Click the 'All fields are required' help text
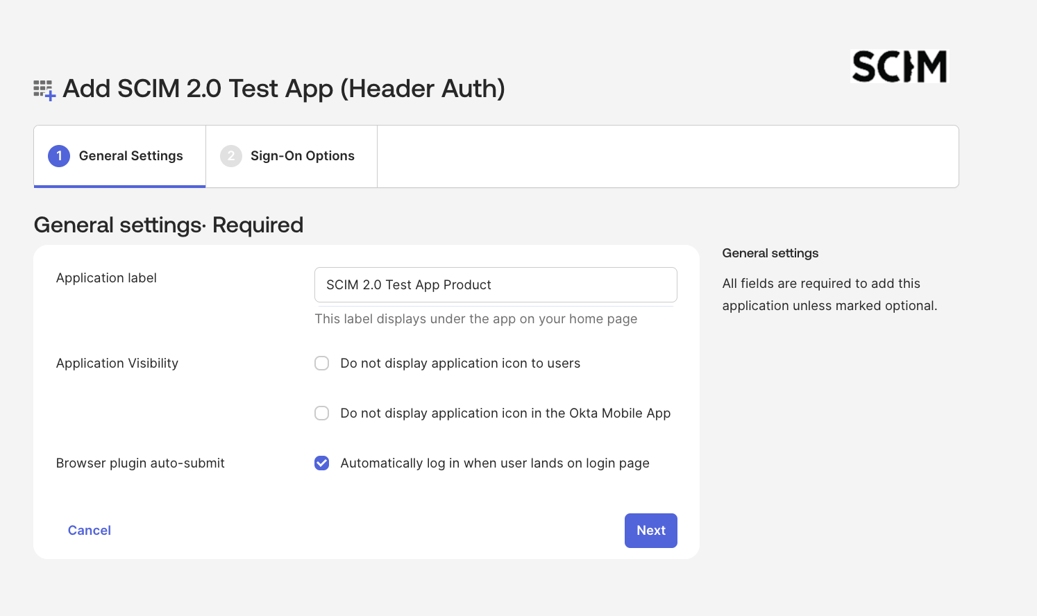The image size is (1037, 616). pyautogui.click(x=830, y=295)
